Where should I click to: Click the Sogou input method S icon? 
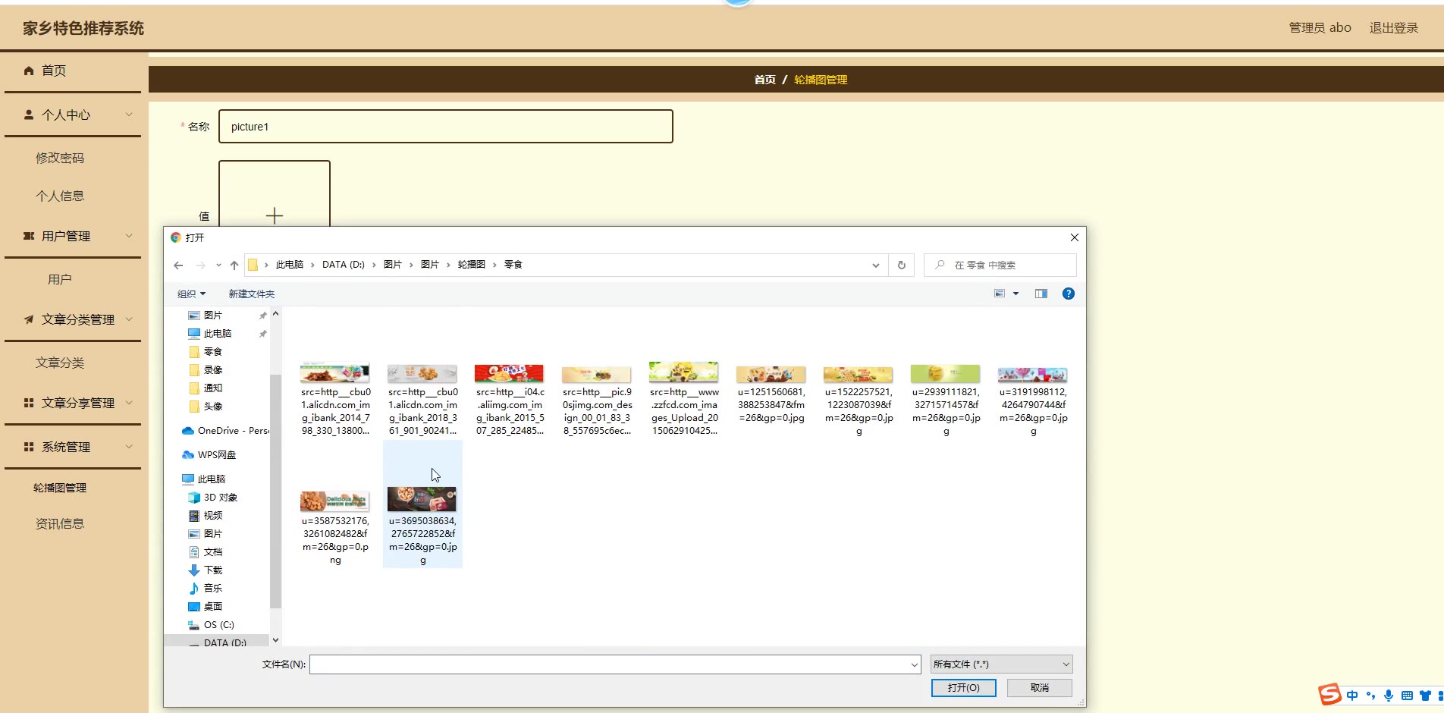click(1329, 694)
